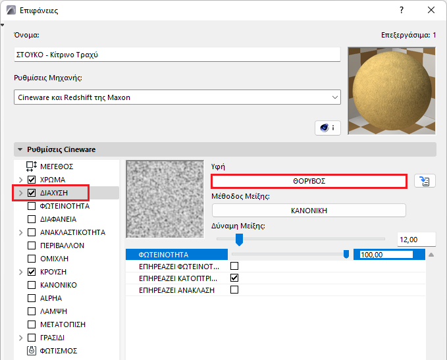Click the Δύναμη Μείξης slider handle

(239, 240)
